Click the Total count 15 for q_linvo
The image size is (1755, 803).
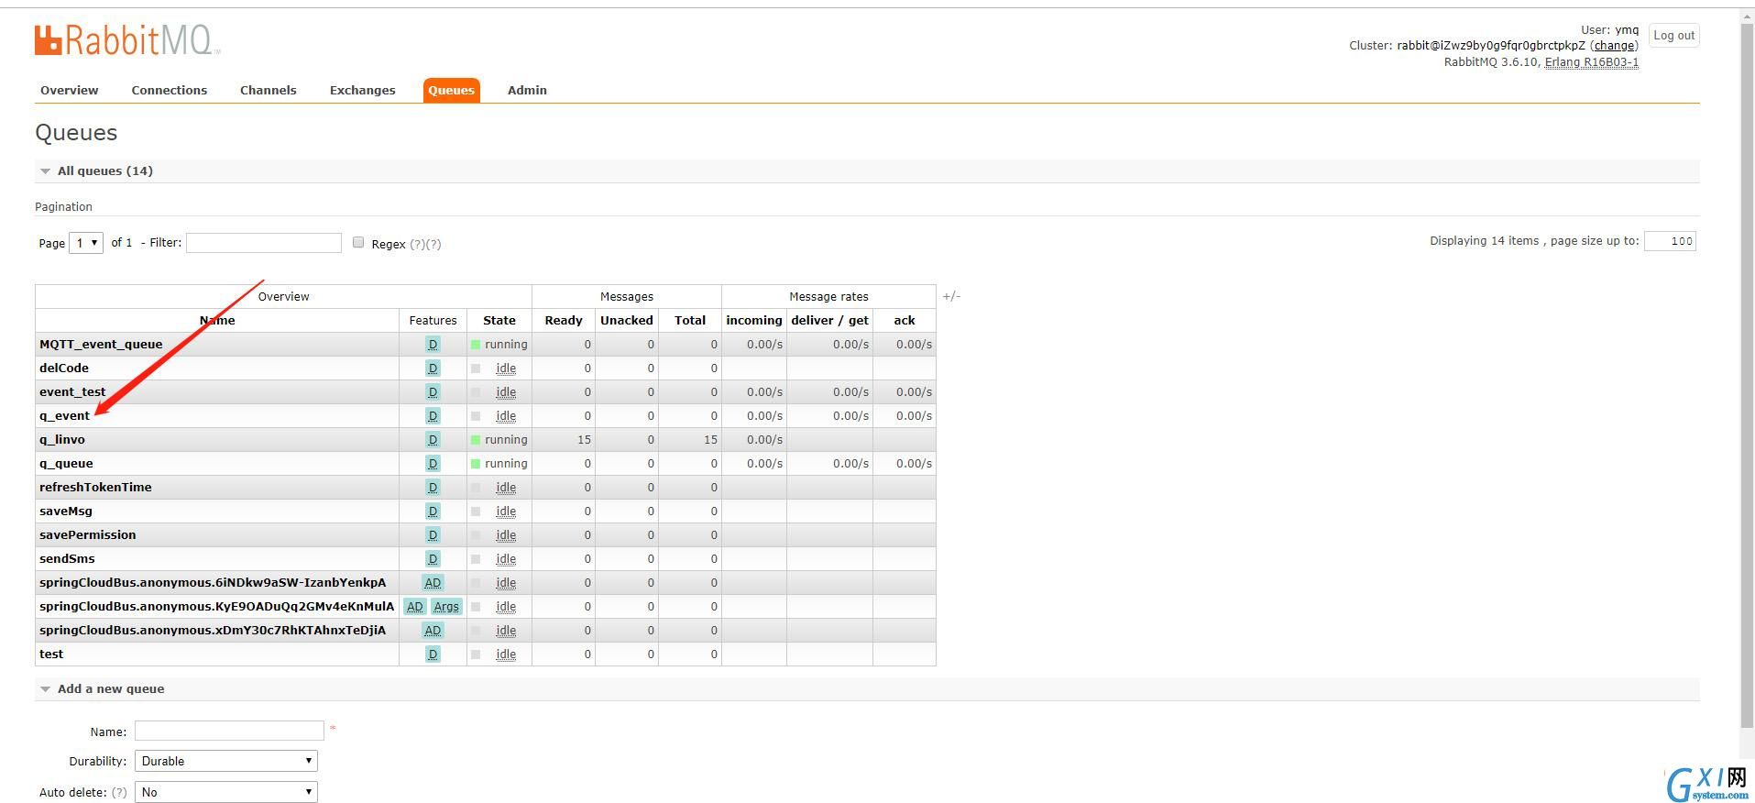coord(710,439)
